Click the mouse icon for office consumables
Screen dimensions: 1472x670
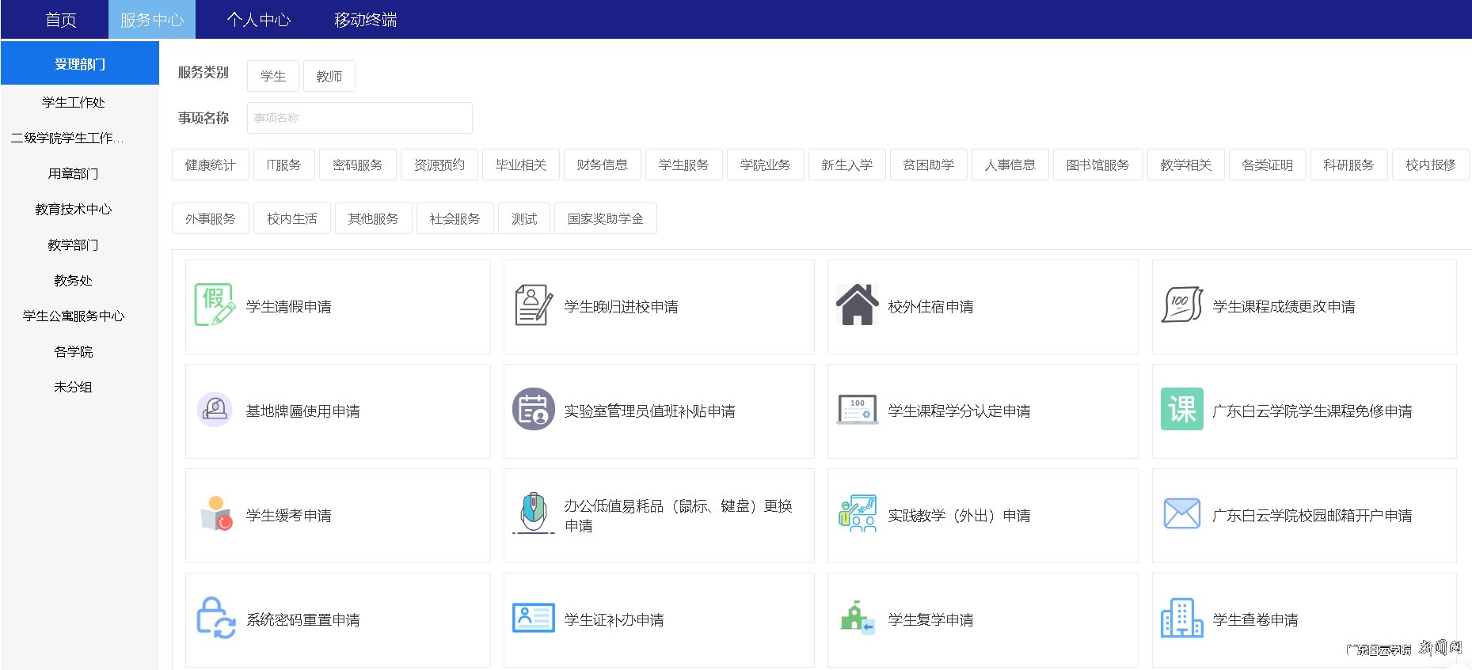pyautogui.click(x=534, y=513)
